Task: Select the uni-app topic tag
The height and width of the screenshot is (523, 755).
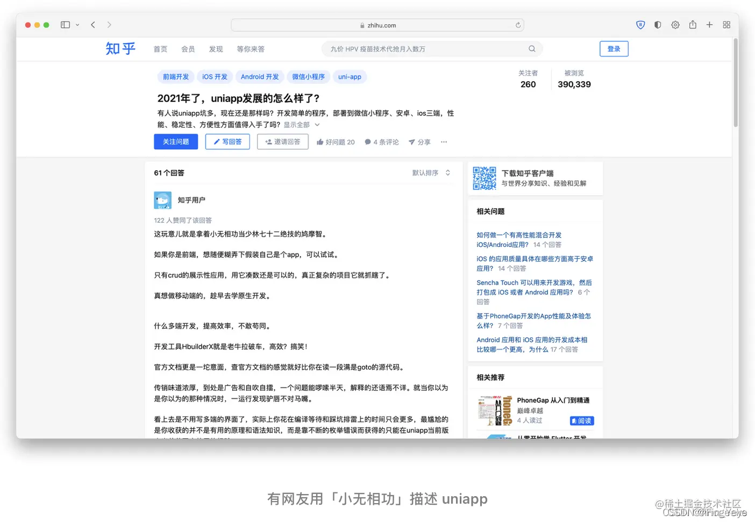Action: (x=350, y=77)
